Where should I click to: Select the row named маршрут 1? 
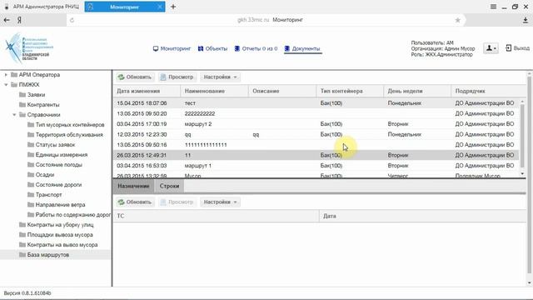(x=316, y=166)
